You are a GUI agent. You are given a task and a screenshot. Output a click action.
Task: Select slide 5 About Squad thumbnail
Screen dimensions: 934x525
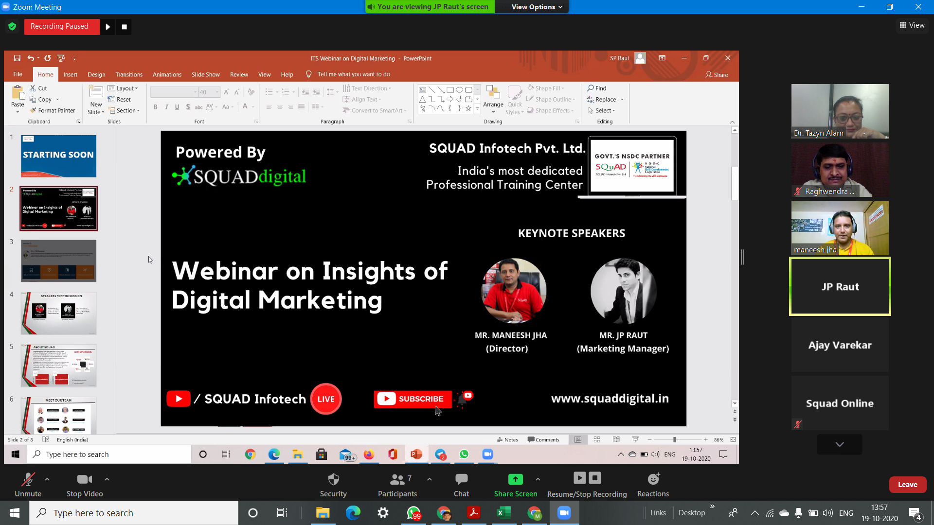[x=58, y=366]
